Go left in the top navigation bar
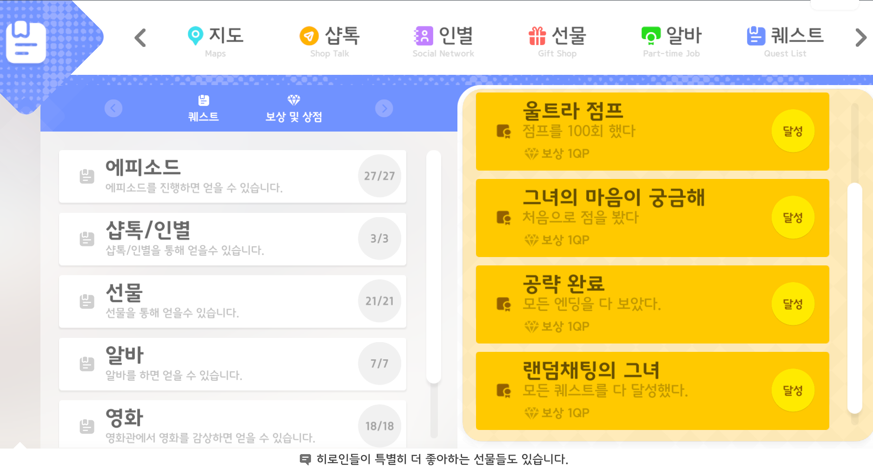The image size is (873, 469). [140, 38]
